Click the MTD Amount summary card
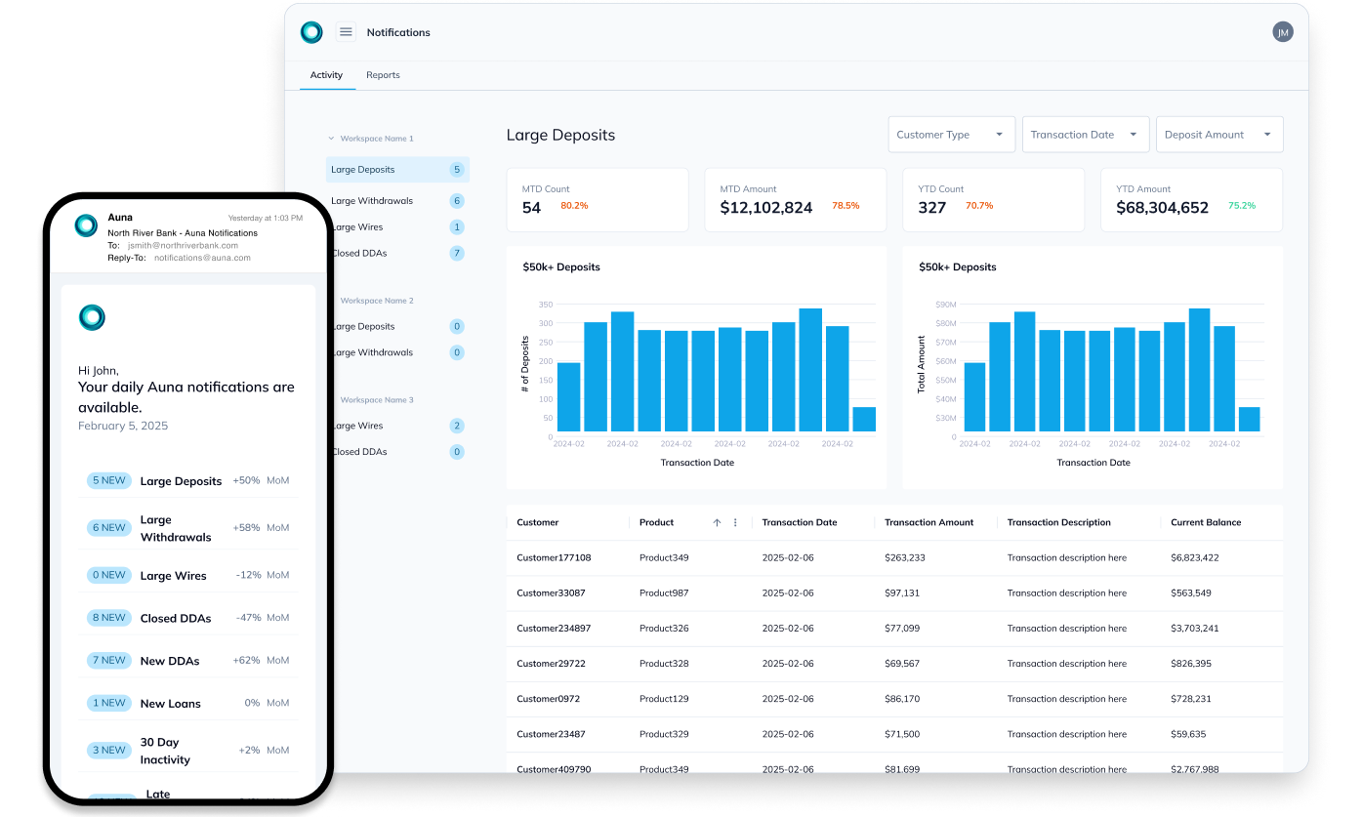 pos(795,200)
